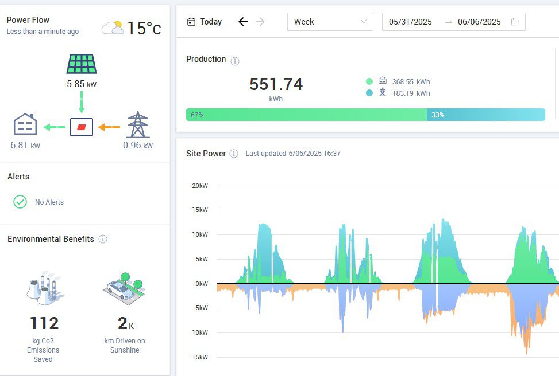
Task: Click the weather cloud-sun icon
Action: click(x=113, y=28)
